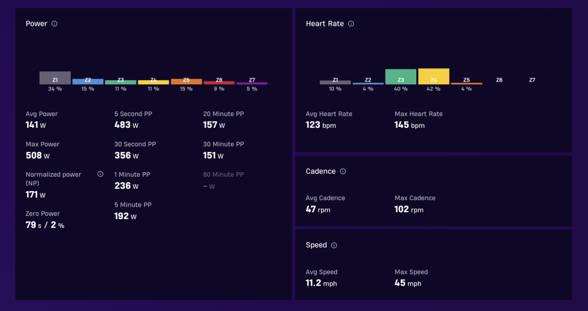This screenshot has height=311, width=588.
Task: Select the Power Z3 green bar
Action: tap(121, 82)
